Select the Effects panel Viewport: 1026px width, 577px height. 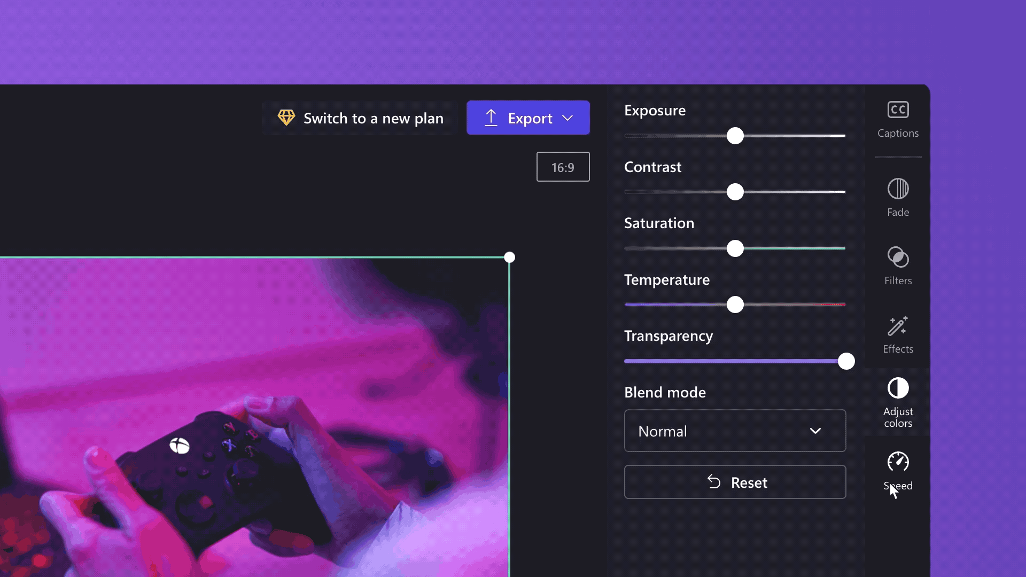tap(898, 333)
